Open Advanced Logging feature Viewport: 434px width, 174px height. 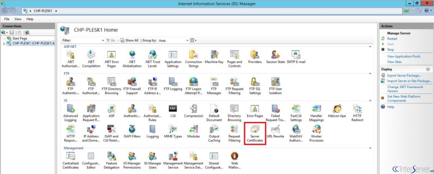[71, 113]
